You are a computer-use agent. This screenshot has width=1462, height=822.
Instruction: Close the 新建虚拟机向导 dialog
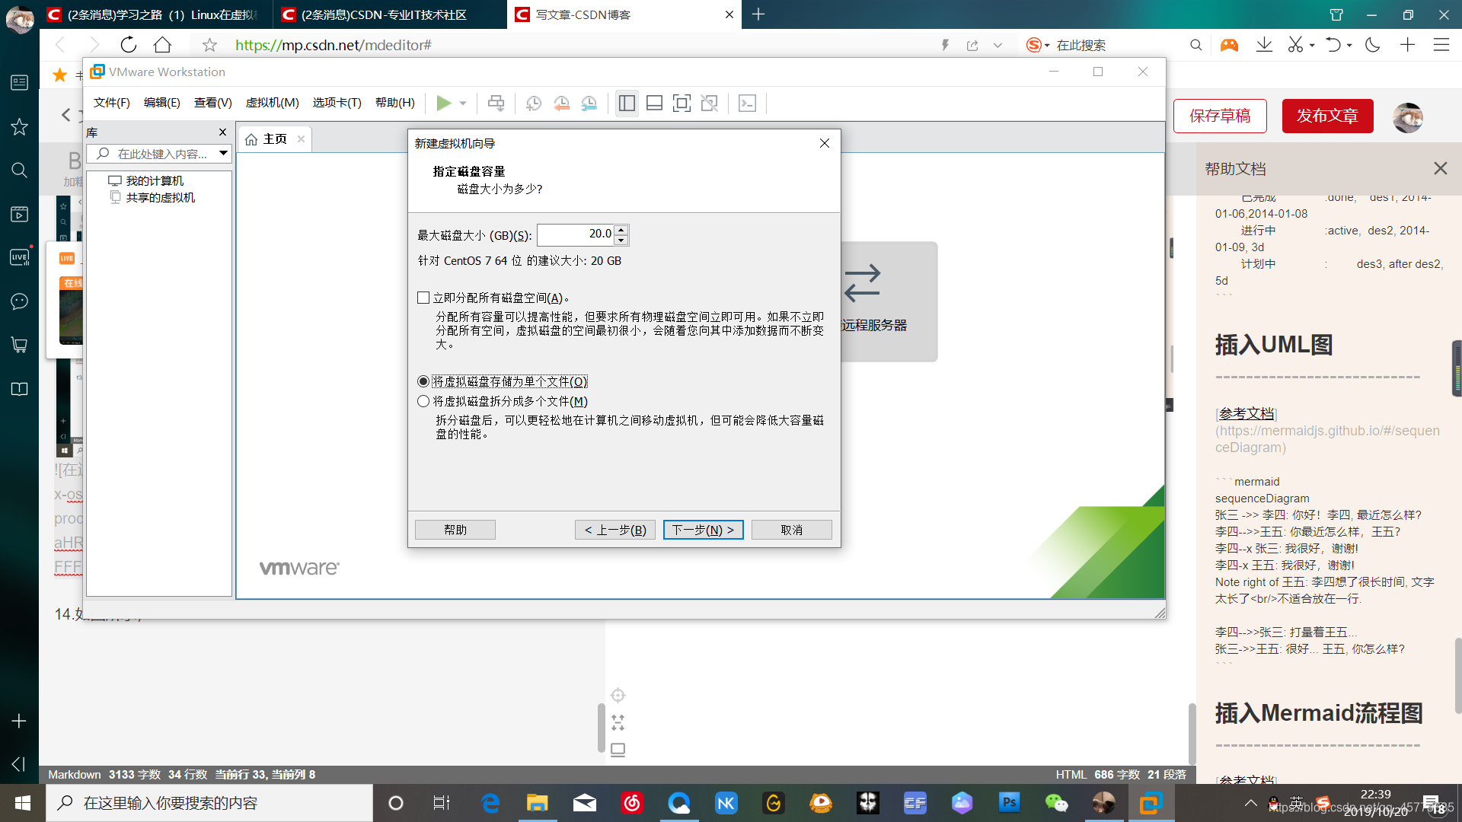coord(824,143)
